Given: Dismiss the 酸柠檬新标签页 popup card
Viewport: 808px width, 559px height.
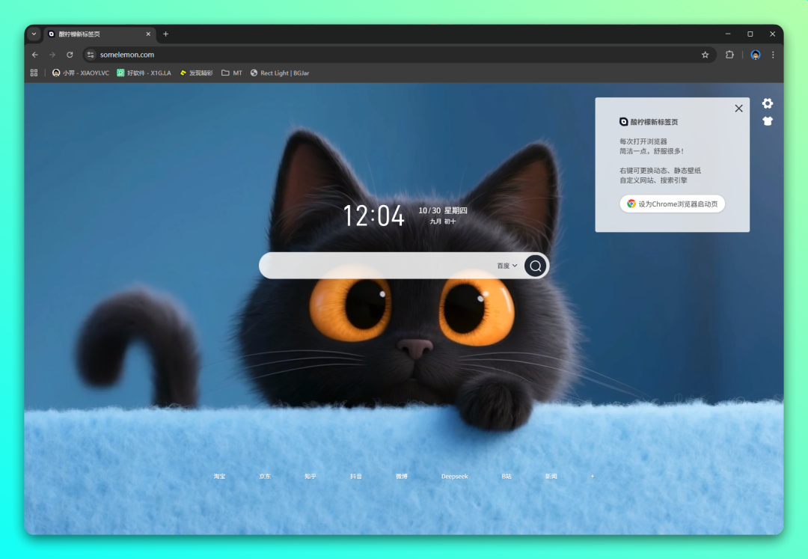Looking at the screenshot, I should click(738, 109).
